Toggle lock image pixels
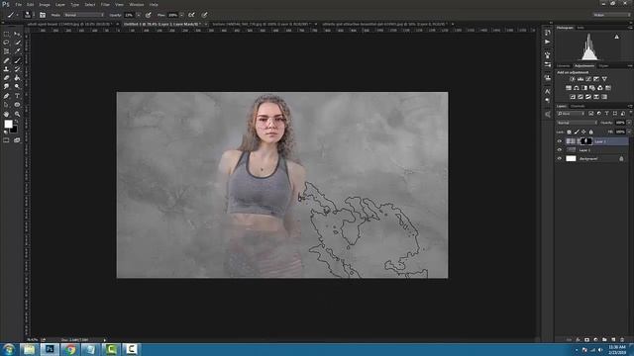 [577, 132]
